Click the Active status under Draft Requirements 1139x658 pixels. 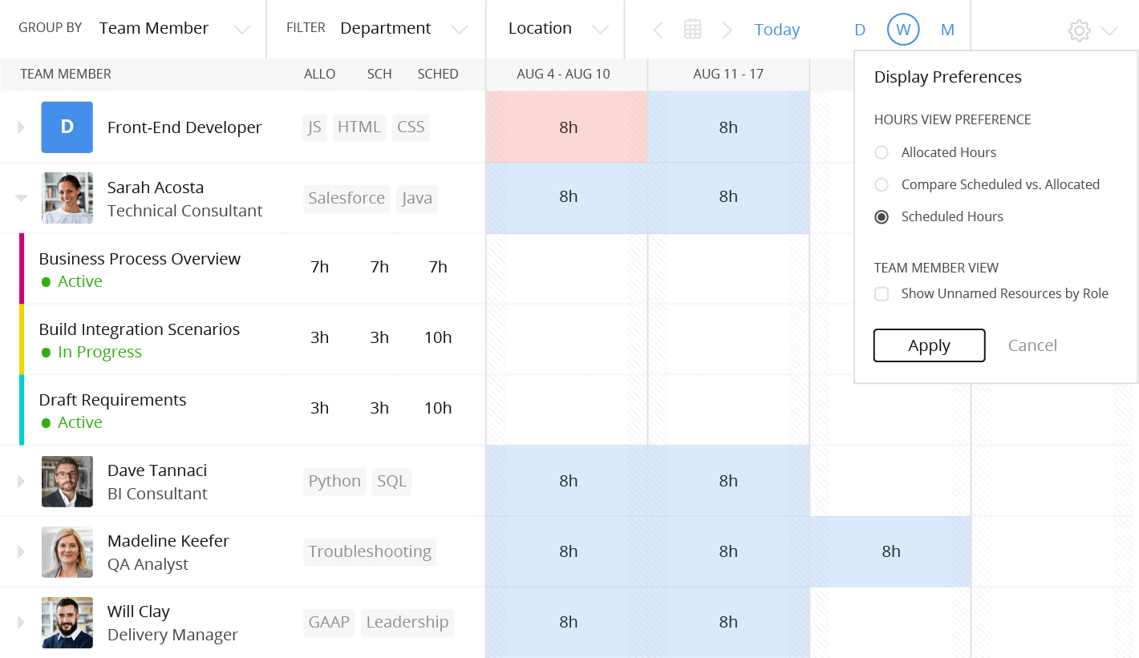[80, 422]
